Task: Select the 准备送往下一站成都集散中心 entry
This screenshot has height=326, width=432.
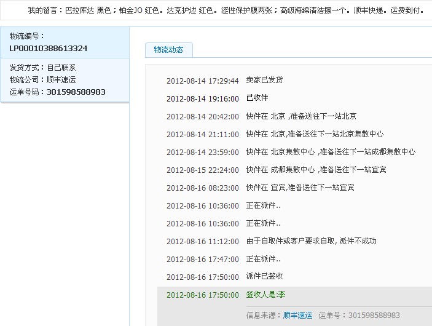Action: click(x=331, y=152)
